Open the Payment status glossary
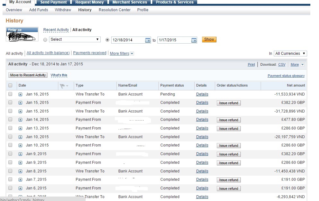Image resolution: width=319 pixels, height=201 pixels. (x=286, y=76)
